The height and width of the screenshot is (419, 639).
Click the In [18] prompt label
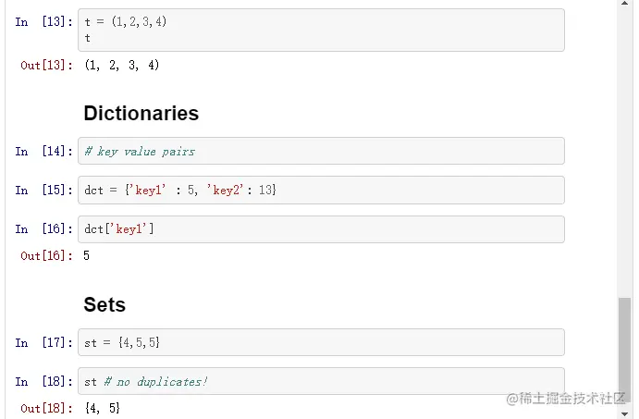click(x=43, y=381)
